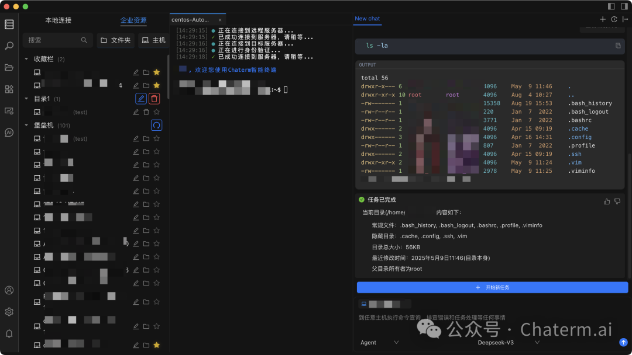The width and height of the screenshot is (632, 355).
Task: Select the New chat tab
Action: 367,19
